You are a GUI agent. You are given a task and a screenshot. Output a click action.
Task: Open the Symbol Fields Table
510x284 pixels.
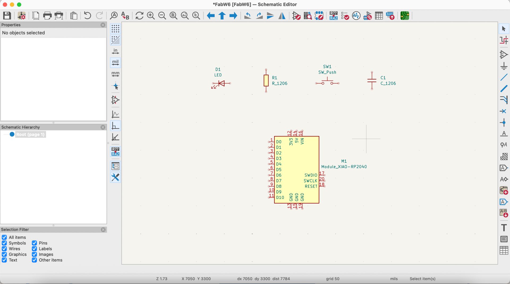tap(379, 16)
